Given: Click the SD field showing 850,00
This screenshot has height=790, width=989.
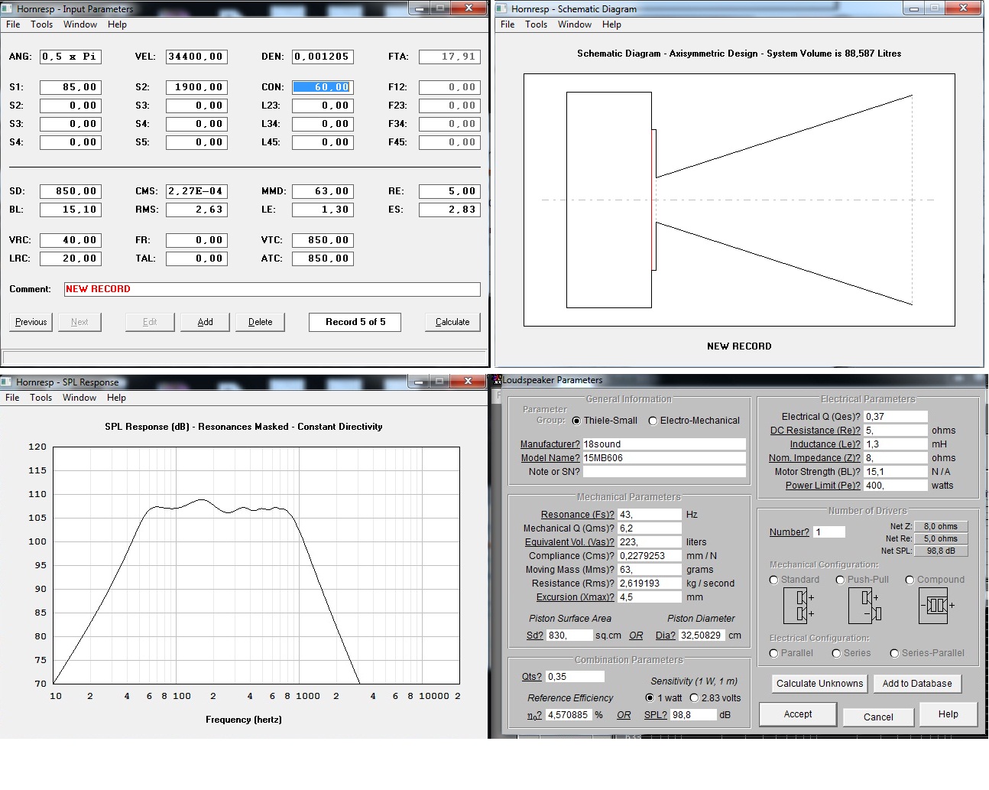Looking at the screenshot, I should [70, 191].
